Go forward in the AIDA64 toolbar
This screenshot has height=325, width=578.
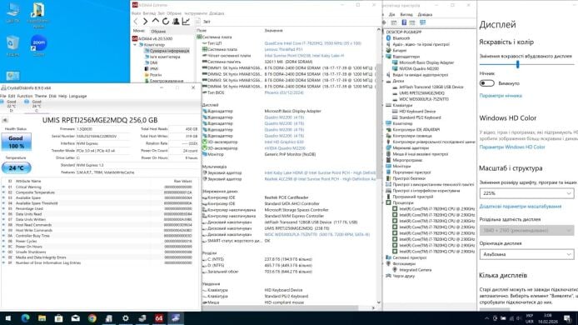[x=145, y=22]
